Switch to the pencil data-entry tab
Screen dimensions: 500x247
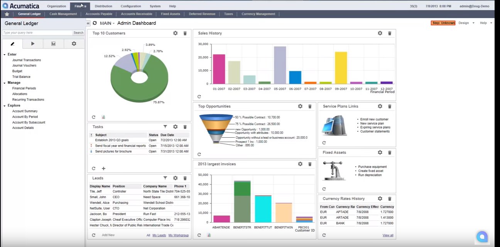pos(12,43)
